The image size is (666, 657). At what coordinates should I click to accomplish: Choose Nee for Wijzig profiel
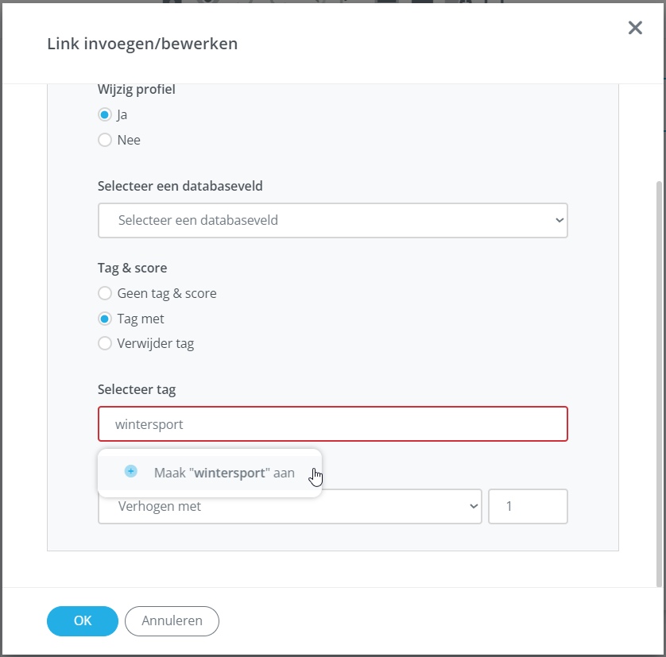click(105, 140)
